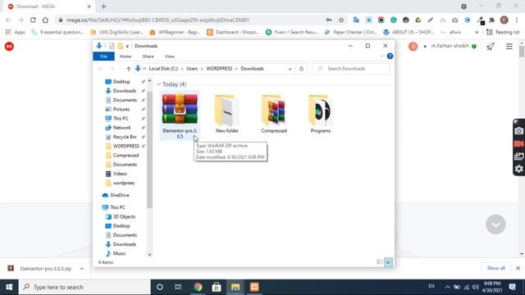Click the MEGA scroll-down round arrow button
Screen dimensions: 525x295
tap(495, 225)
